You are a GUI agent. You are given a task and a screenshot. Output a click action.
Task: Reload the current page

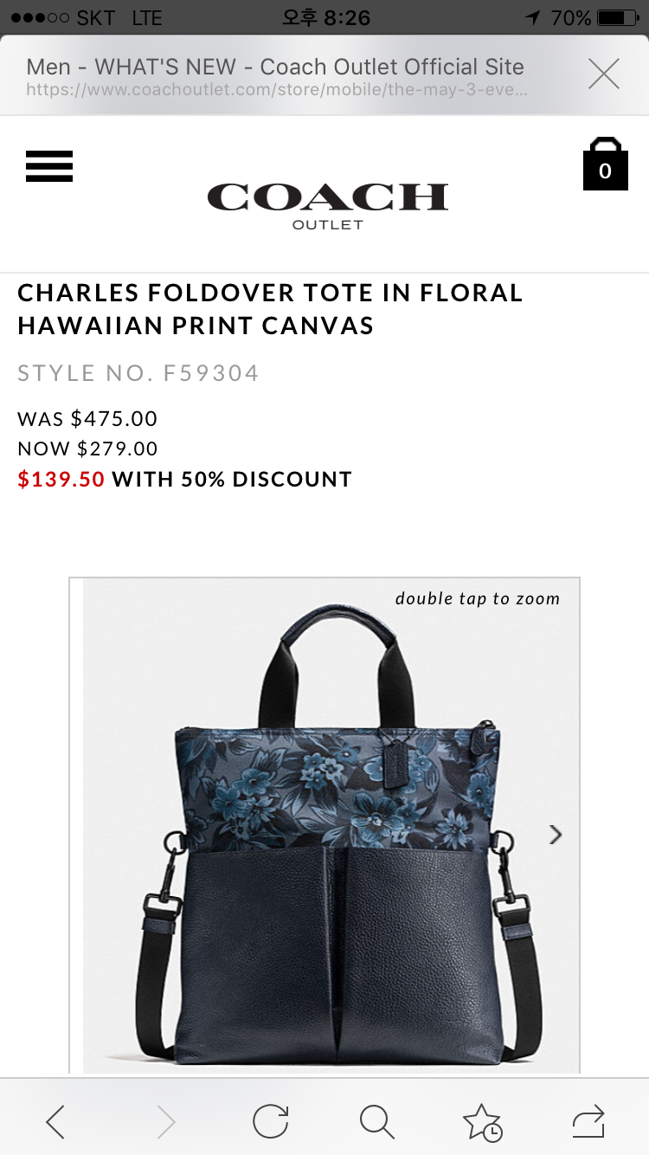270,1122
